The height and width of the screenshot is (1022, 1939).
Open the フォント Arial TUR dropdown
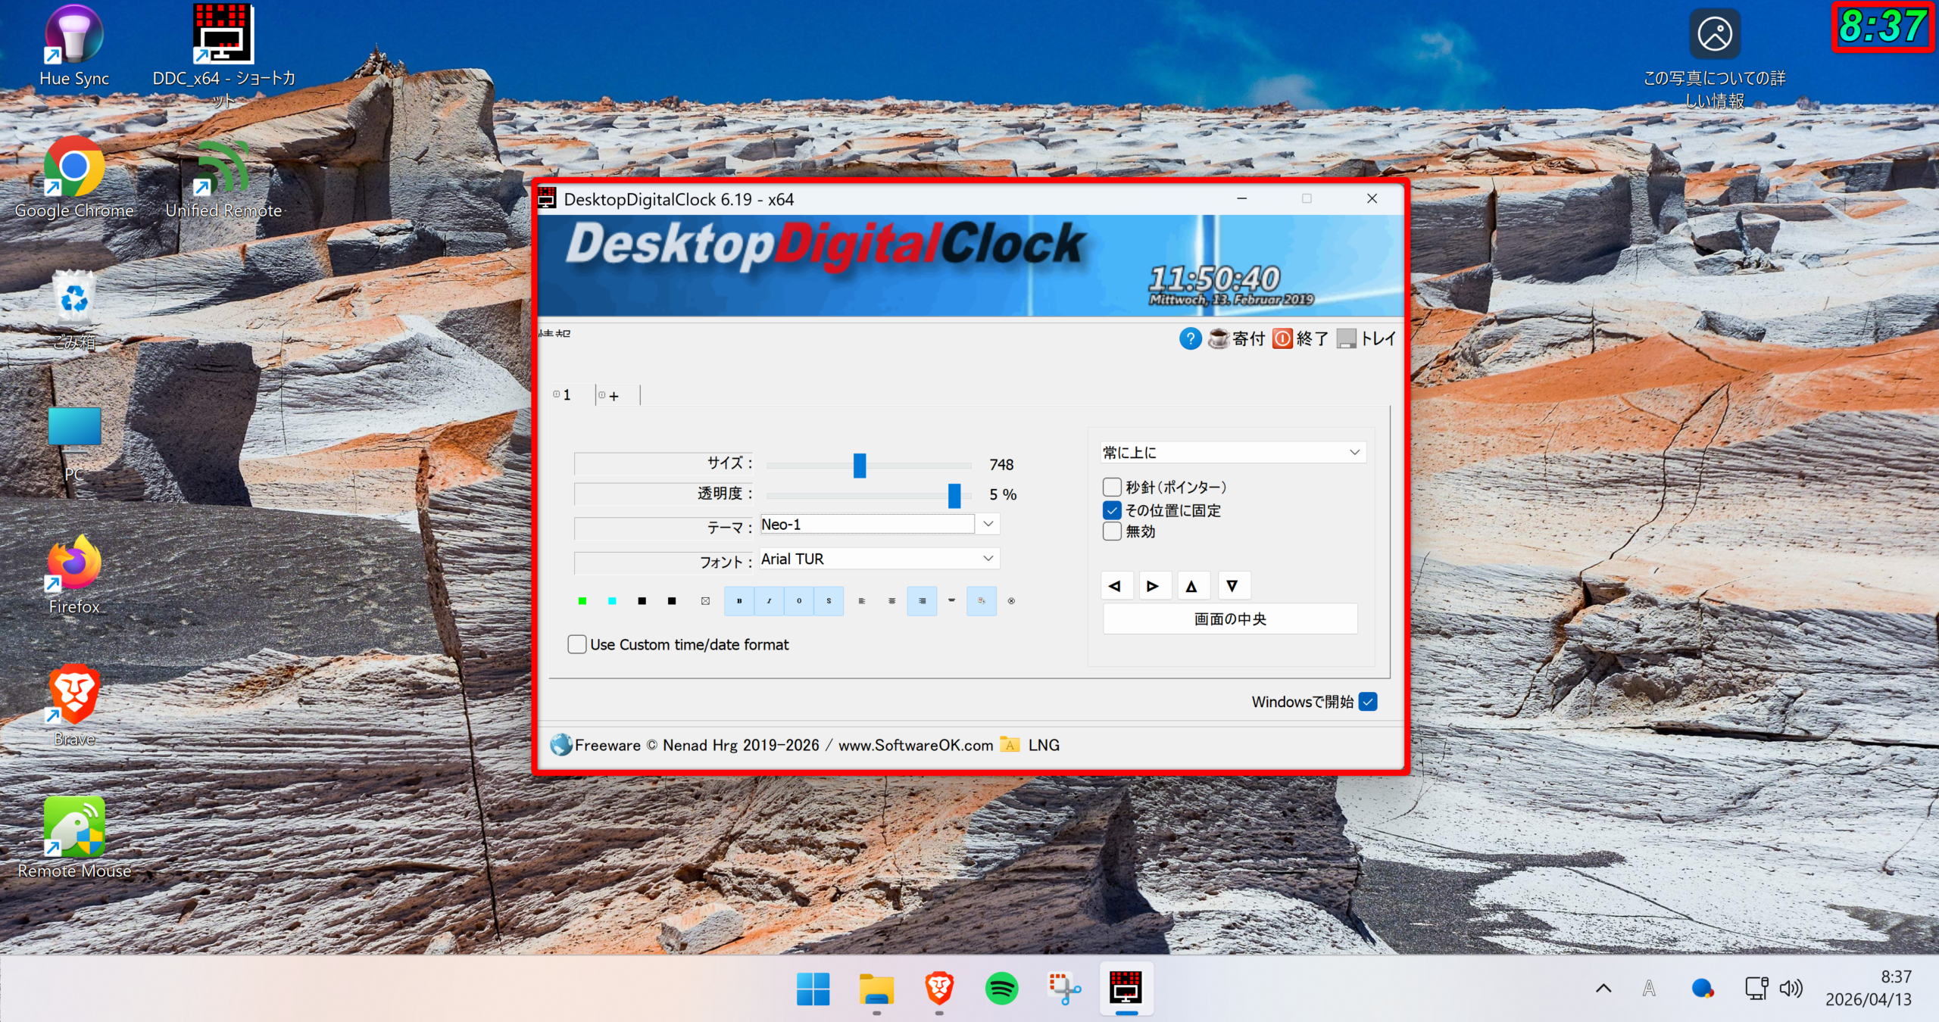pyautogui.click(x=988, y=559)
